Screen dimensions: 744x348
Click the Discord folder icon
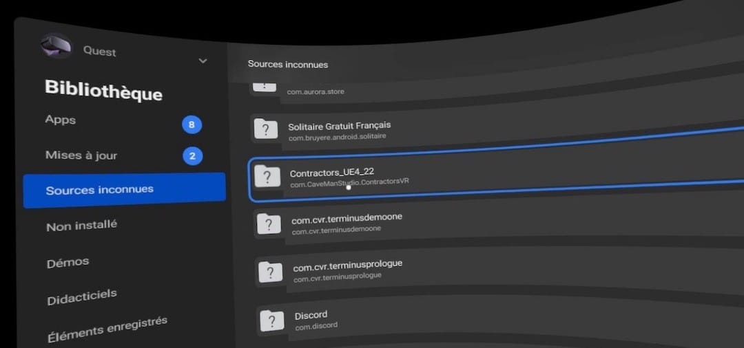click(272, 320)
